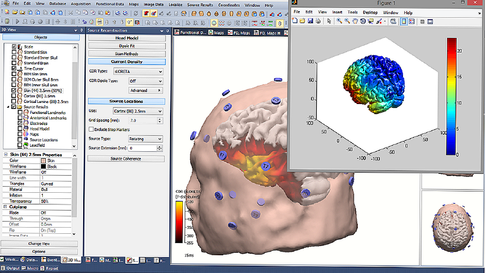
Task: Click the Source Extension value field
Action: click(x=143, y=148)
